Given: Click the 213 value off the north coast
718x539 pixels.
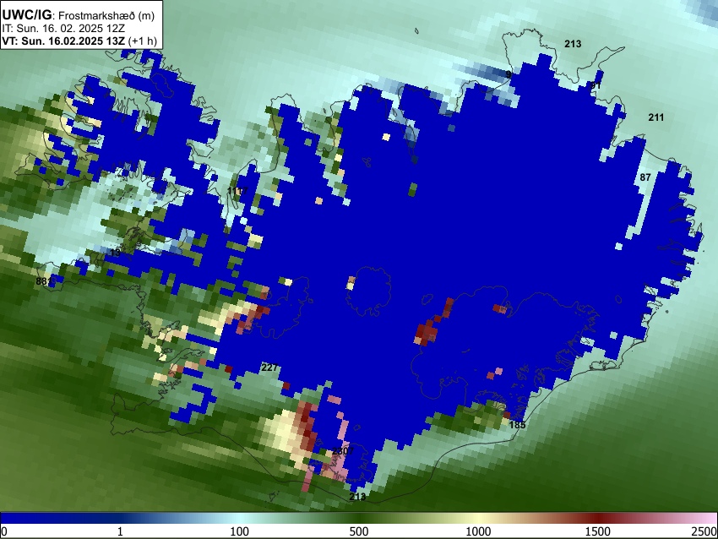Looking at the screenshot, I should coord(573,44).
